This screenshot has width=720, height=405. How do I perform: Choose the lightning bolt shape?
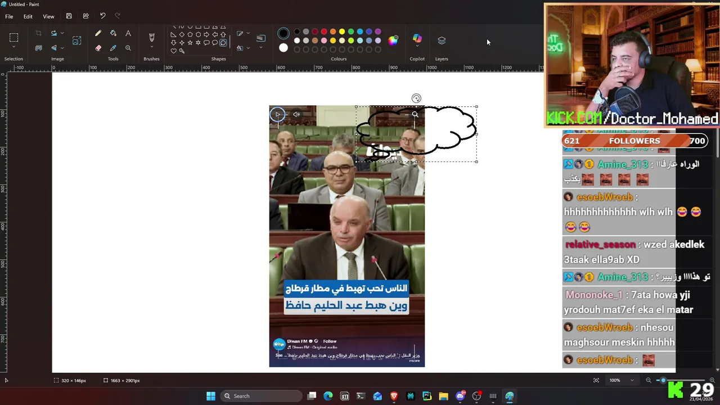point(182,51)
